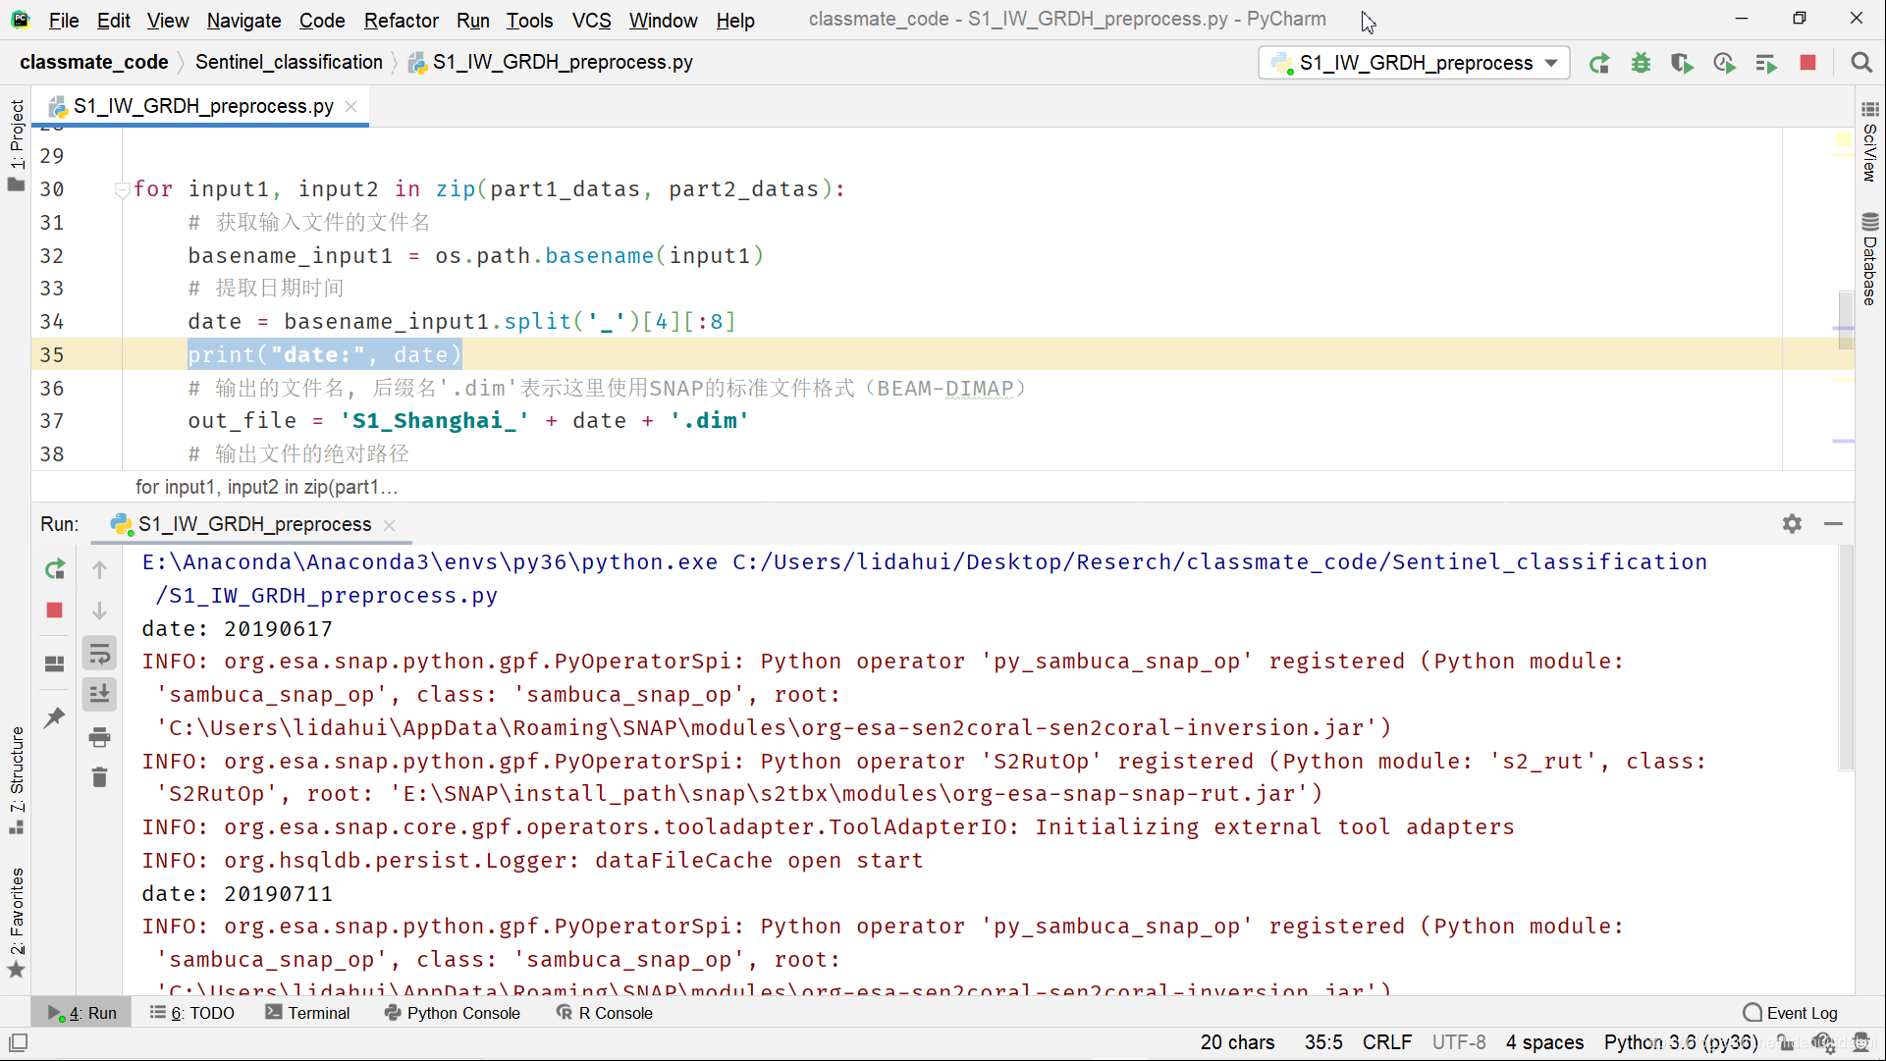Place cursor on line 37 out_file assignment
Image resolution: width=1886 pixels, height=1061 pixels.
pyautogui.click(x=468, y=421)
